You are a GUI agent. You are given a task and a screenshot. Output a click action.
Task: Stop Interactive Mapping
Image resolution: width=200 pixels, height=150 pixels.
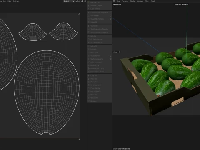click(x=100, y=32)
